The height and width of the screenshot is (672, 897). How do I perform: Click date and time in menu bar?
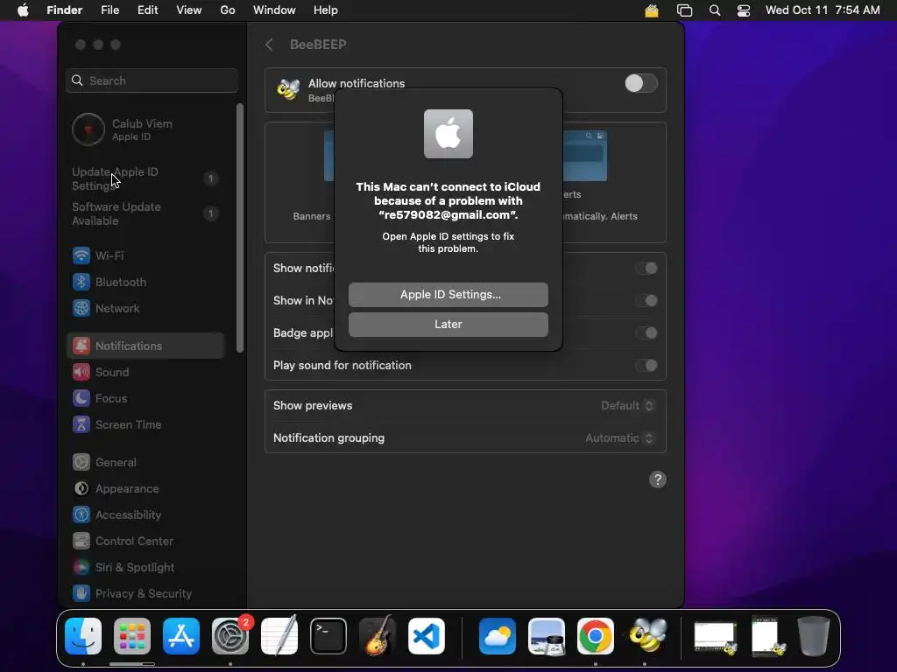tap(823, 10)
